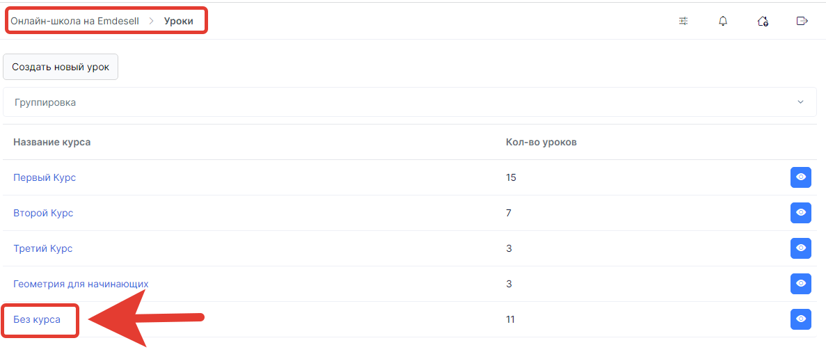Select the Уроки breadcrumb item
The height and width of the screenshot is (352, 826).
179,21
